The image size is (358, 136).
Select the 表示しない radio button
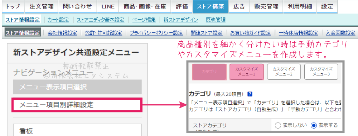(x=277, y=125)
